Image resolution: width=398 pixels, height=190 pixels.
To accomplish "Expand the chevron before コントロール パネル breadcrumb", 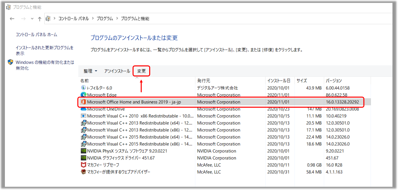I will [55, 19].
